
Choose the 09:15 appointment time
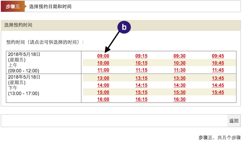pos(141,56)
